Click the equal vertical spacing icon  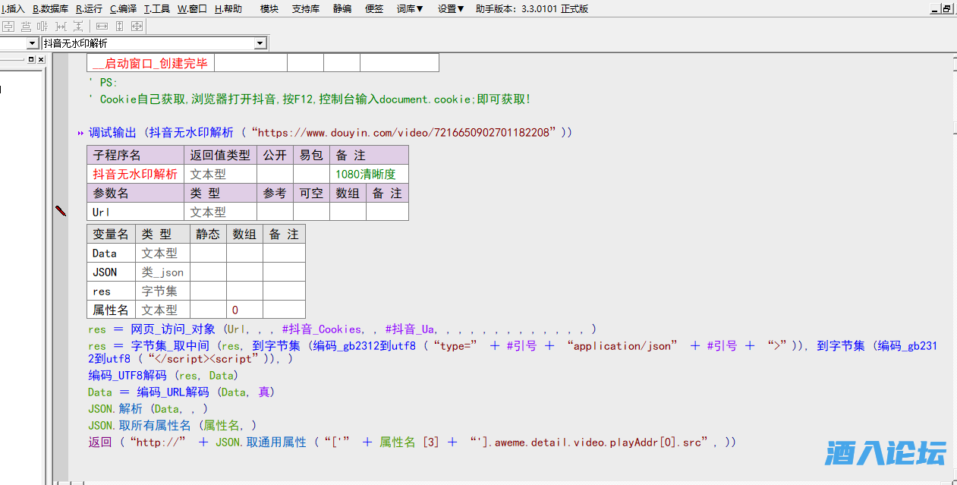(x=77, y=26)
